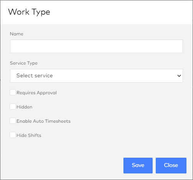Click empty space between Hide Shifts and Save

[x=90, y=147]
